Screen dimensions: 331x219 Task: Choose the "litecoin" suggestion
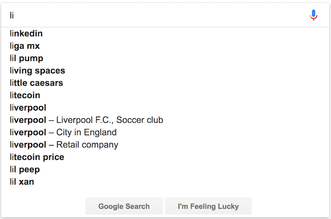(x=25, y=95)
